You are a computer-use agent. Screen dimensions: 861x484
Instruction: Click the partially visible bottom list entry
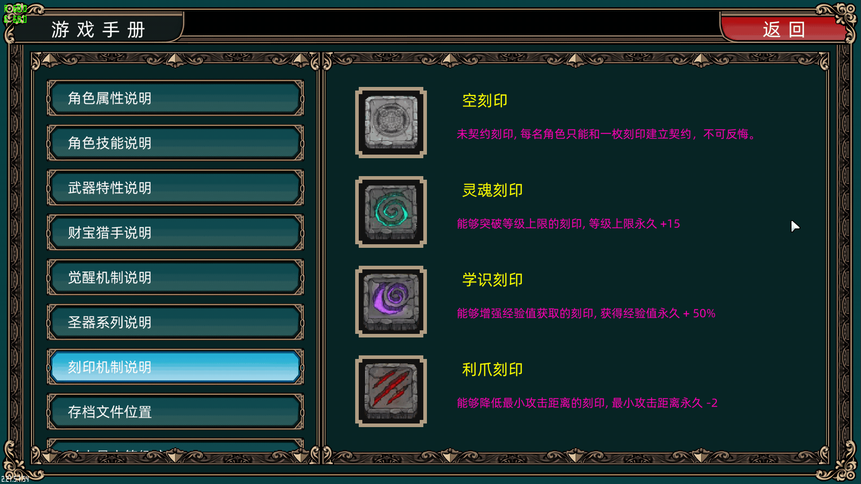[175, 445]
